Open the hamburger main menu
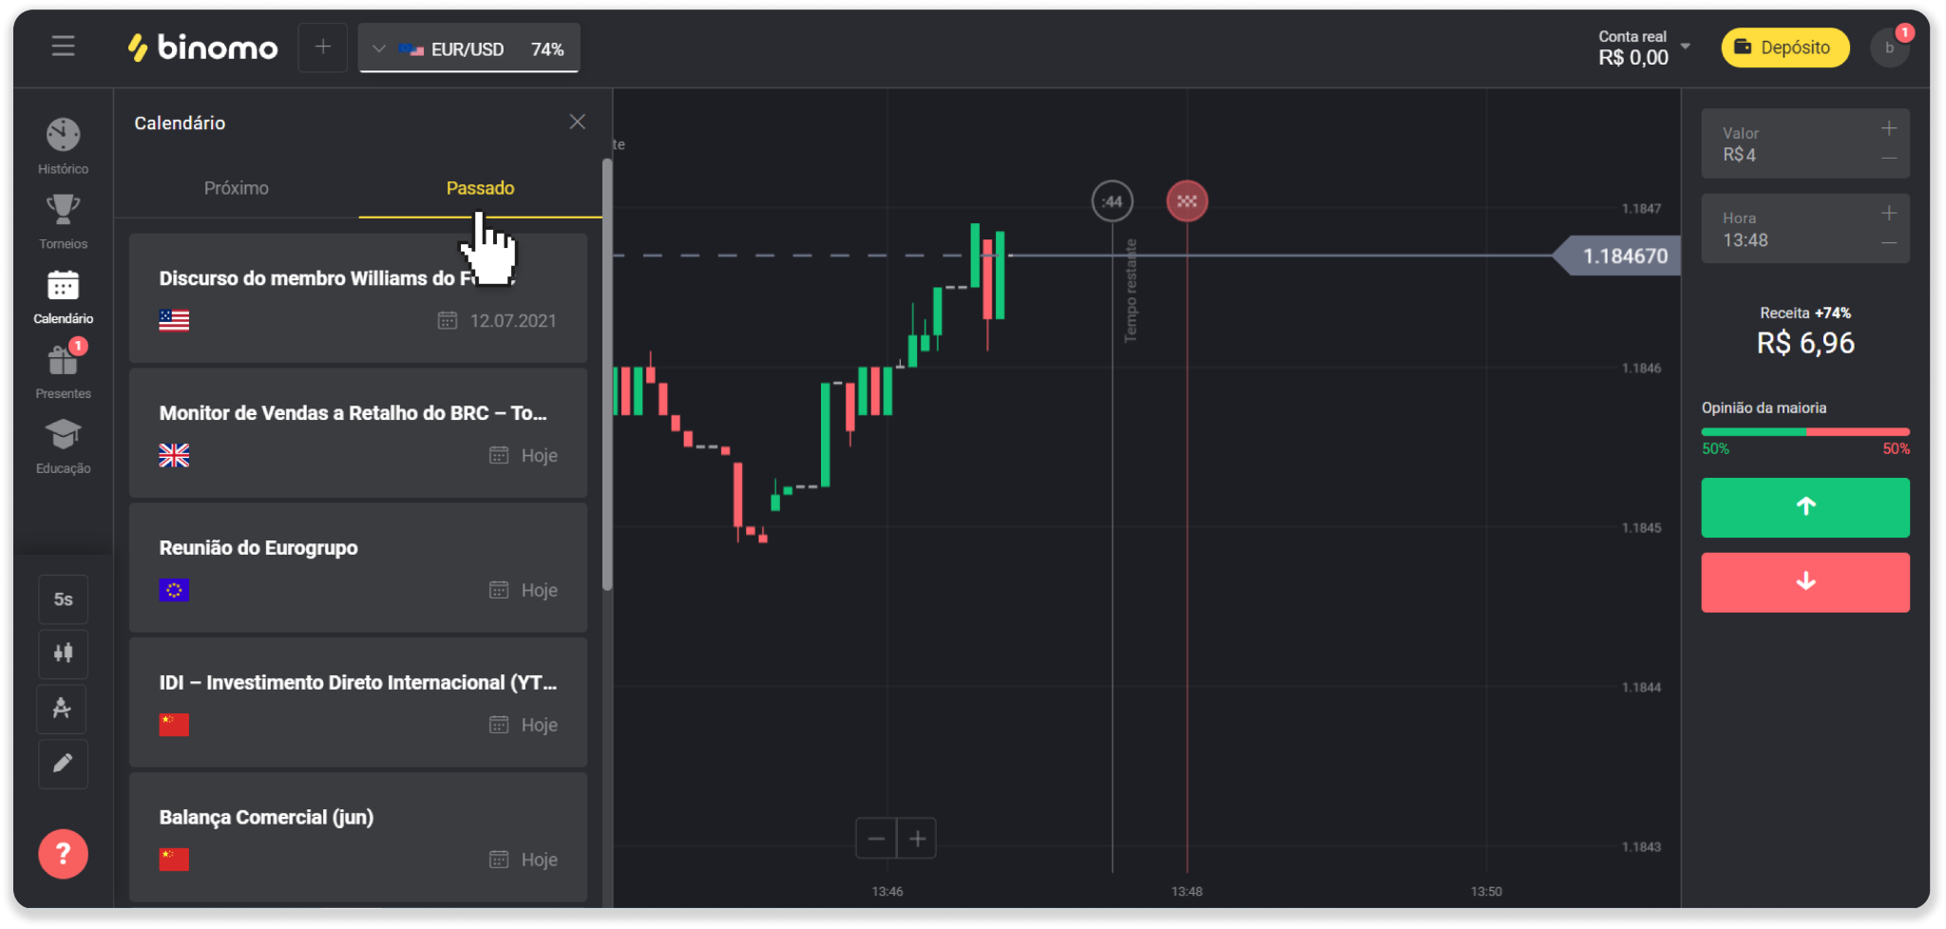The image size is (1946, 929). [63, 47]
